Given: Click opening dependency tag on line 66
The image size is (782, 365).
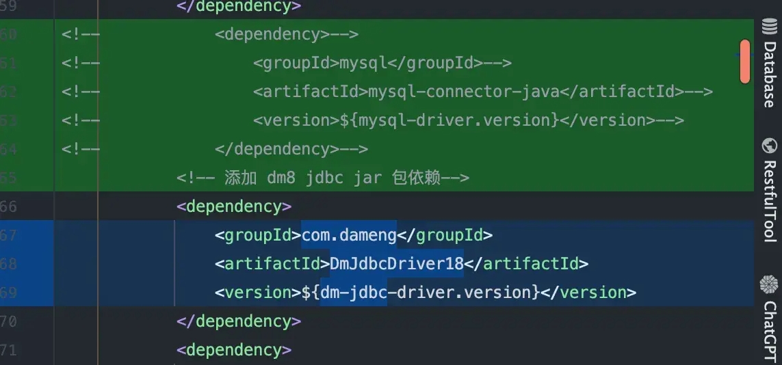Looking at the screenshot, I should (234, 206).
